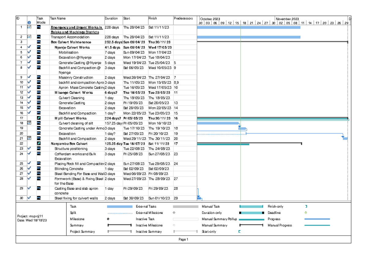Screen dimensions: 367x259
Task: Select the Task Name column header
Action: [x=58, y=18]
